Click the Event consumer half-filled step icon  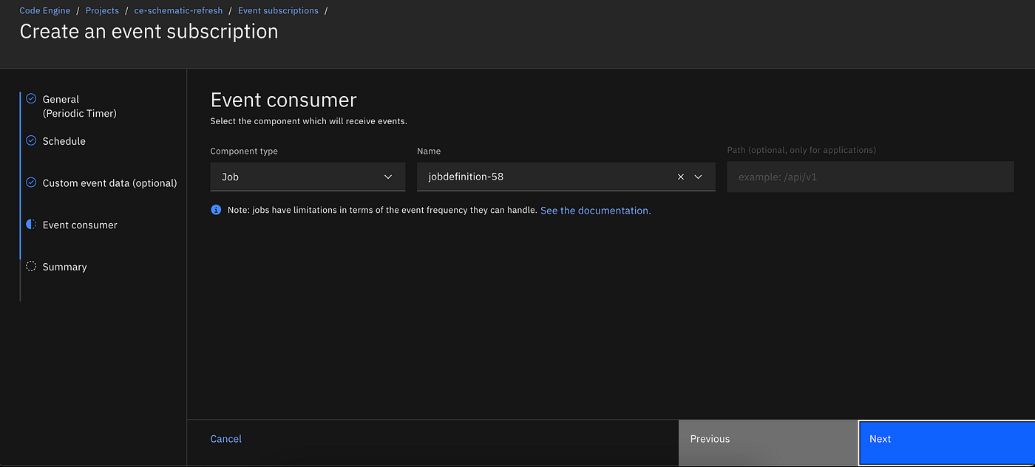[x=31, y=225]
